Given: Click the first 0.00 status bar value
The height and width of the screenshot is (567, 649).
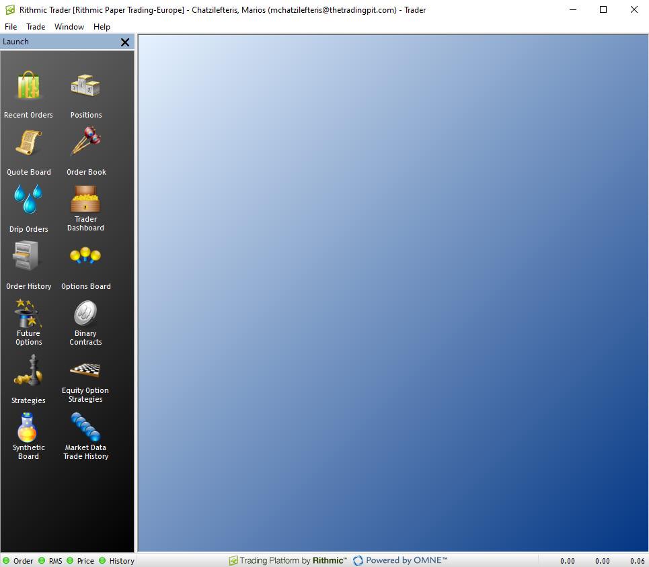Looking at the screenshot, I should pyautogui.click(x=567, y=561).
